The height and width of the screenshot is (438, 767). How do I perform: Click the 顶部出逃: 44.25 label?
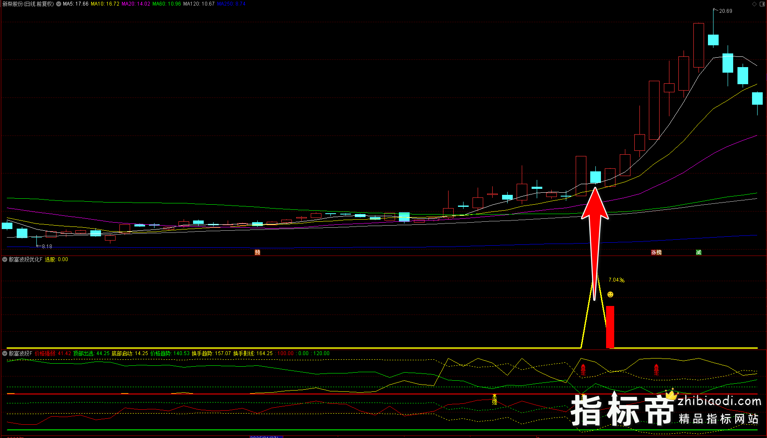91,353
